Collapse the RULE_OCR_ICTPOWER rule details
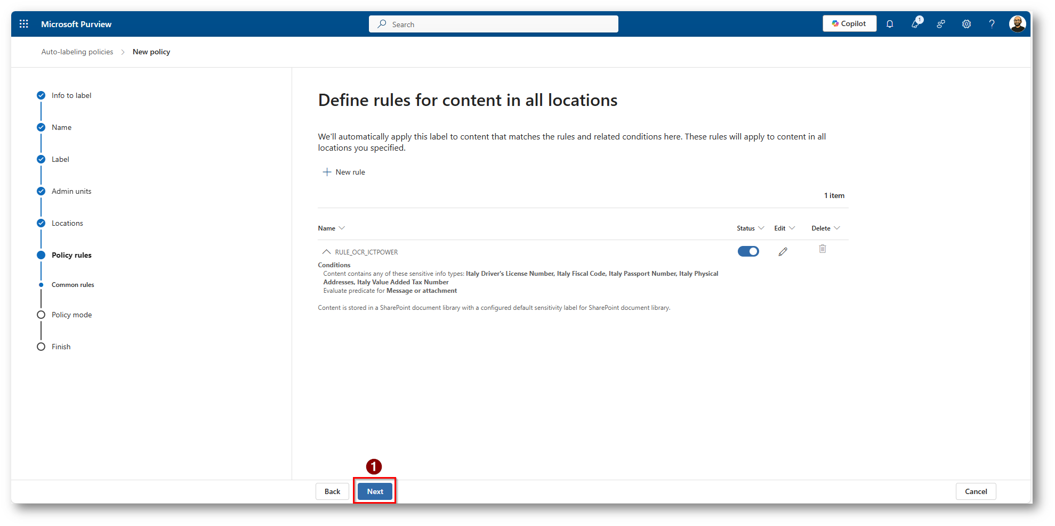Image resolution: width=1055 pixels, height=526 pixels. [326, 252]
